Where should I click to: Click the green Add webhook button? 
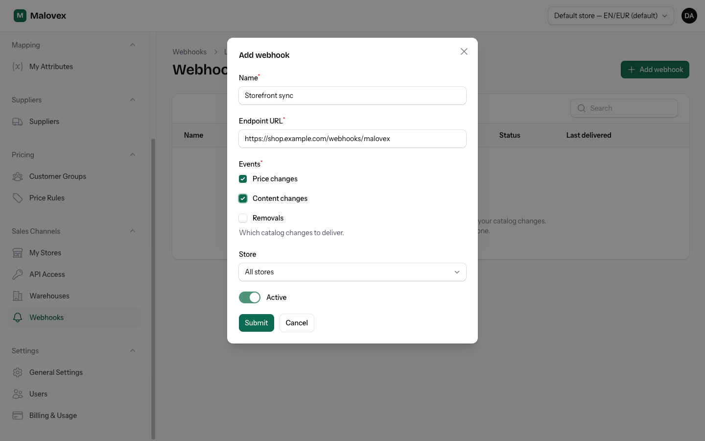tap(655, 70)
